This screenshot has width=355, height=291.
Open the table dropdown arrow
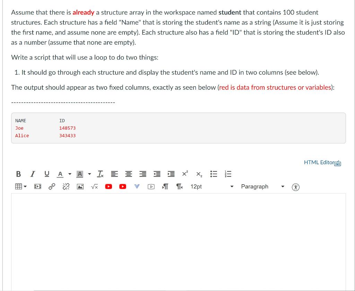pyautogui.click(x=25, y=187)
